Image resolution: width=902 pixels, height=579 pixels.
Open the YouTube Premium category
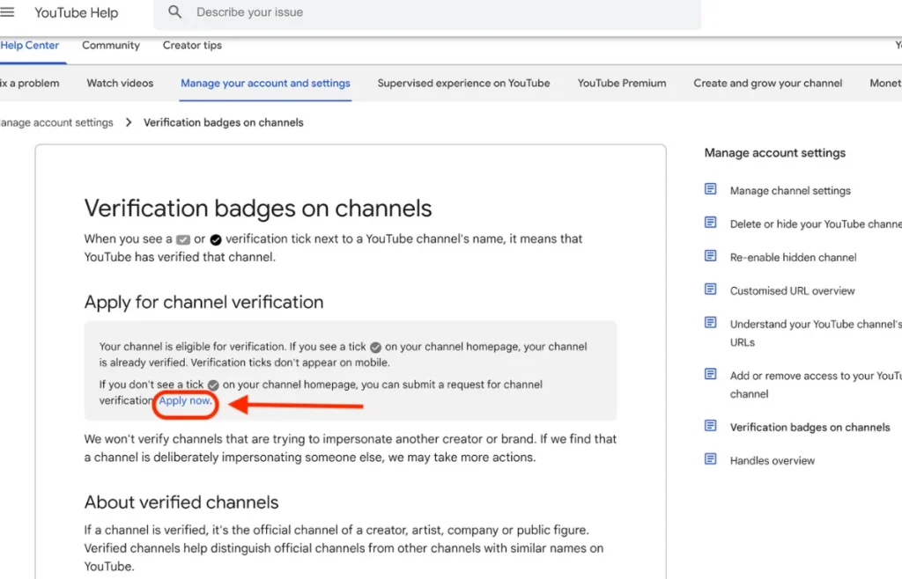[622, 84]
